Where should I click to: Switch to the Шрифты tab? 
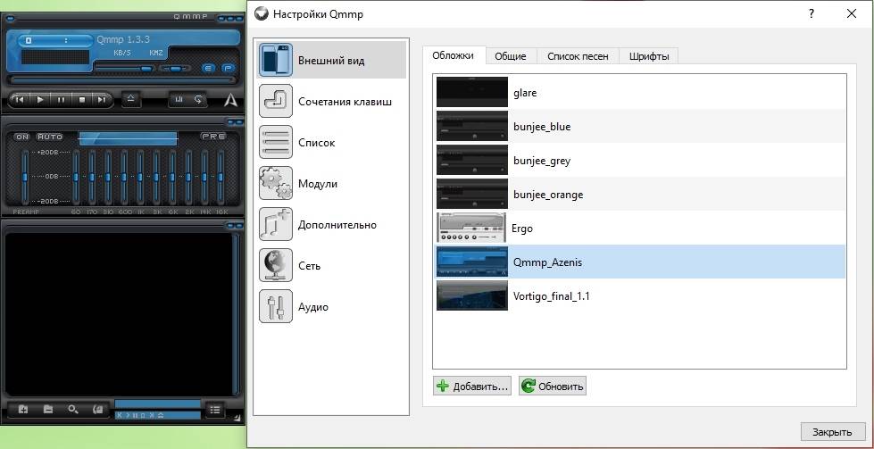[649, 56]
